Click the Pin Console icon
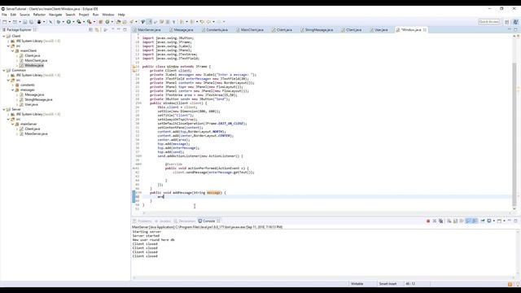This screenshot has height=293, width=521. coord(483,221)
